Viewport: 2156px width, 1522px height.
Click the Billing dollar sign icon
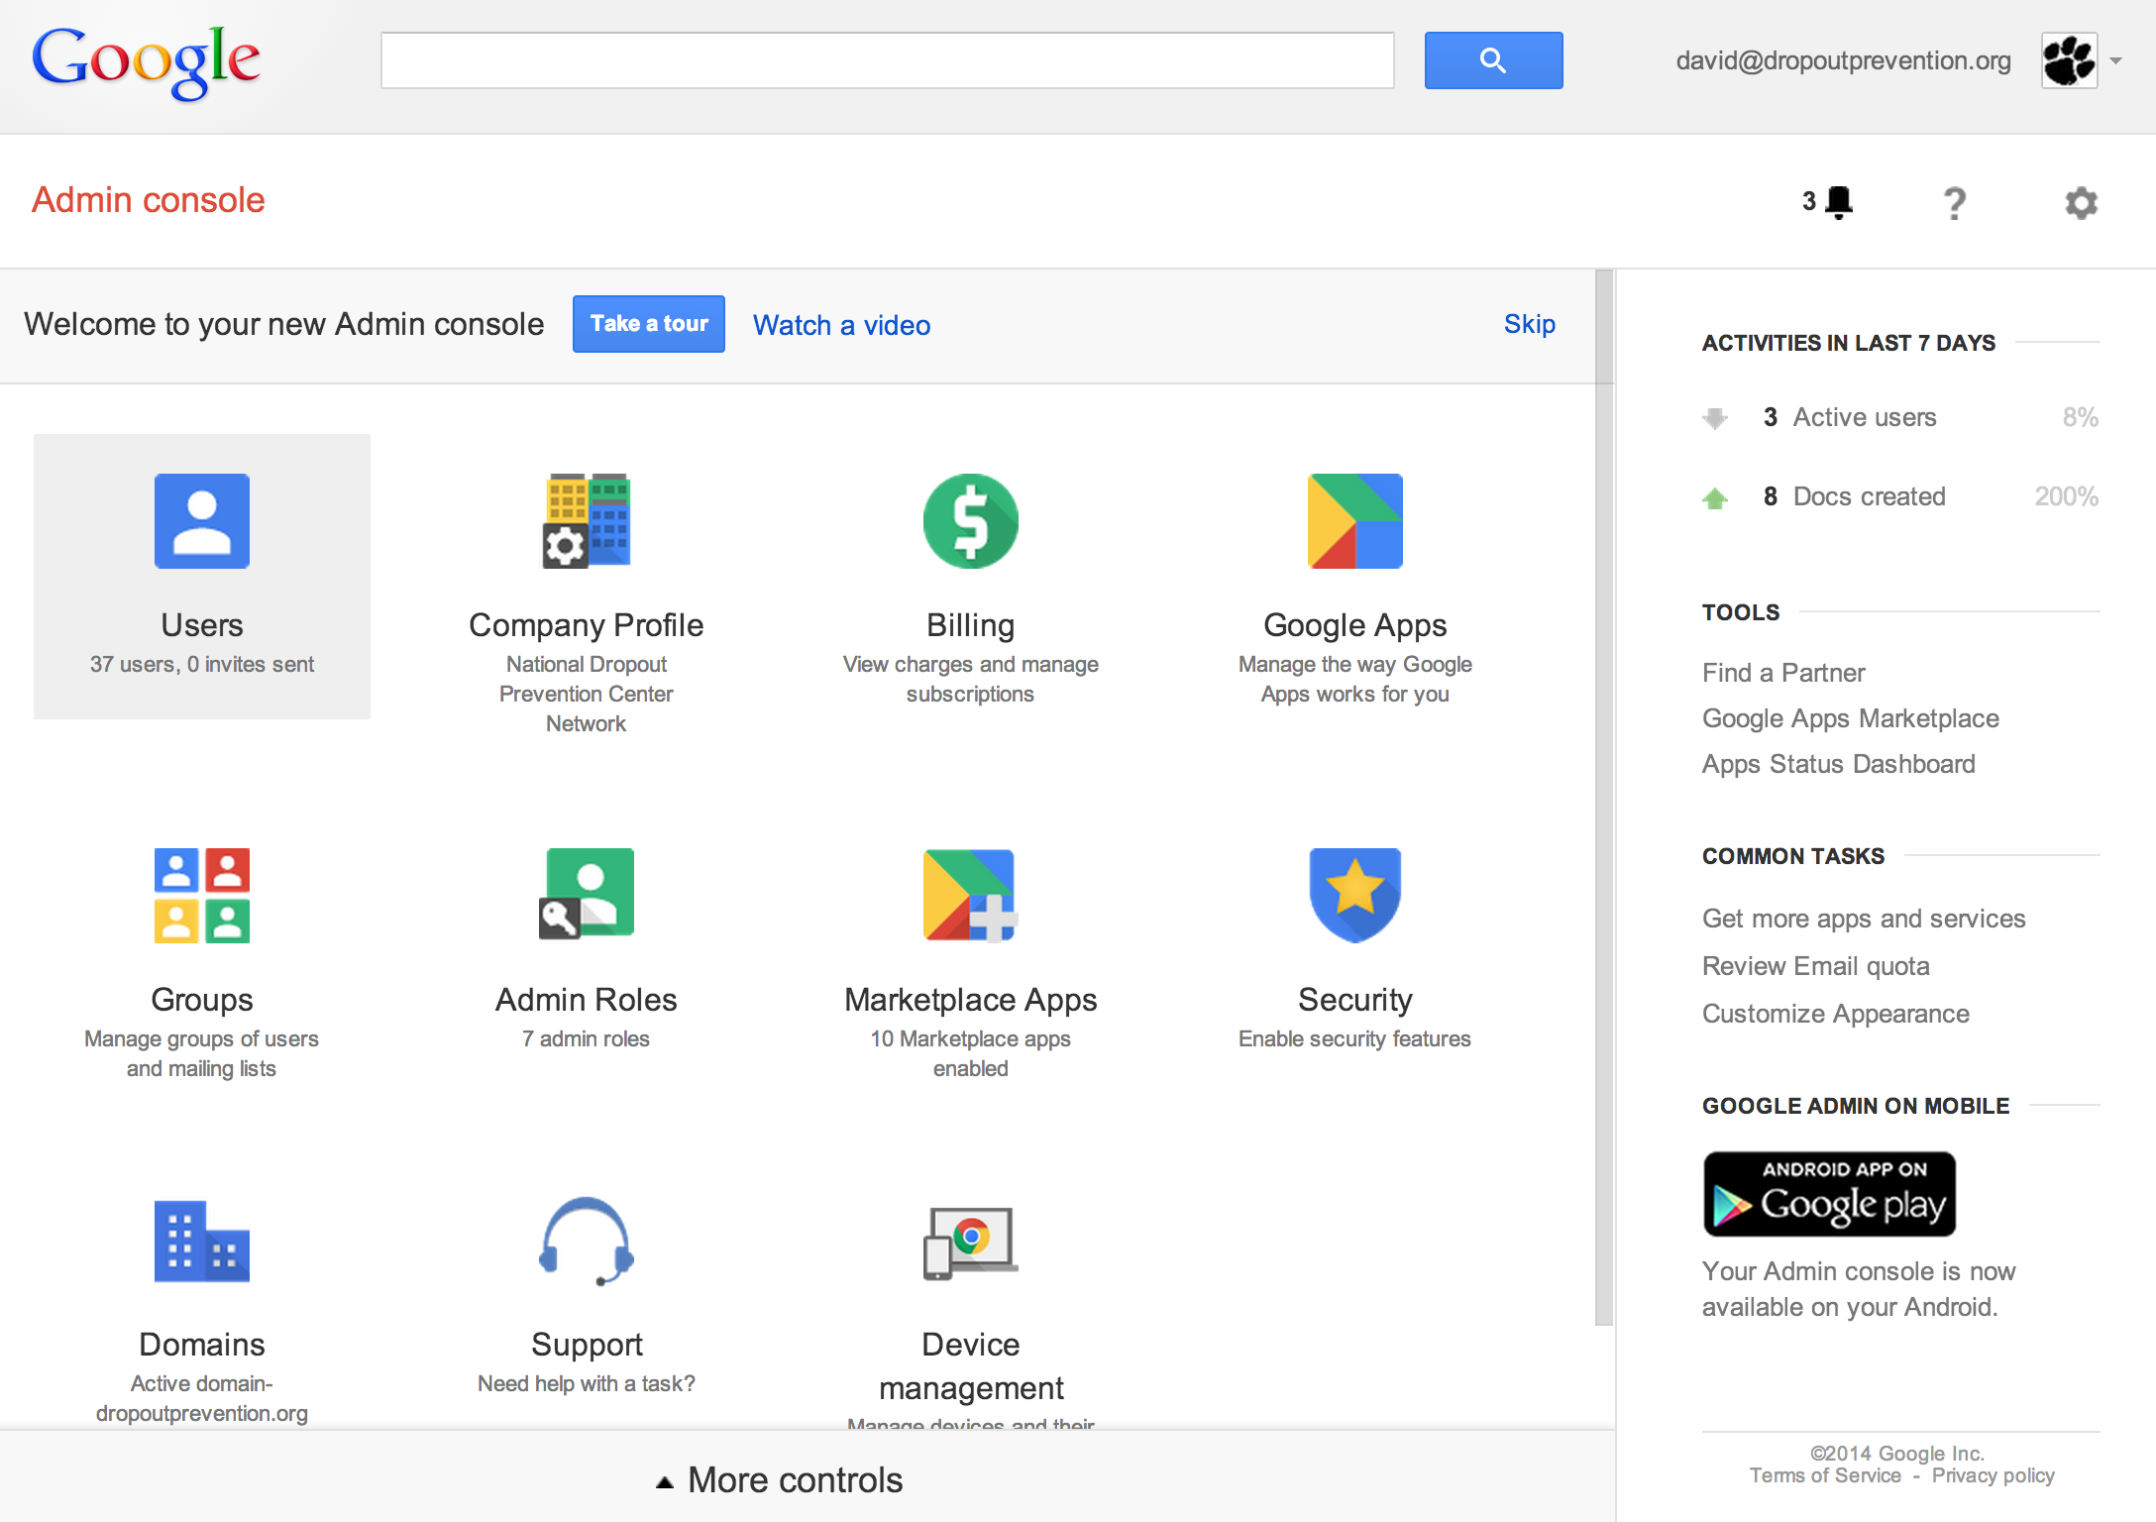(970, 521)
